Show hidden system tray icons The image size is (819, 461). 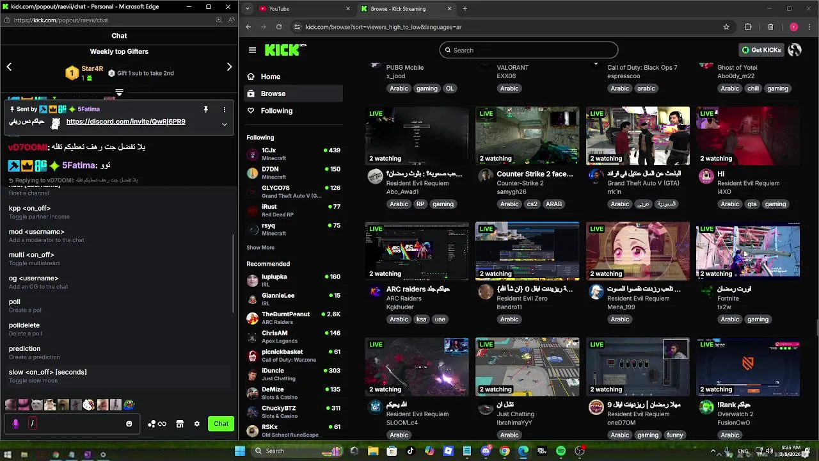pyautogui.click(x=712, y=451)
